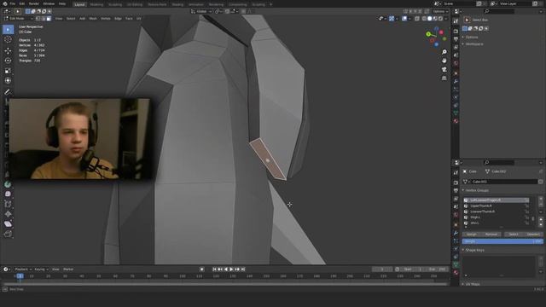Toggle show gizmo button
This screenshot has height=307, width=546.
[392, 19]
